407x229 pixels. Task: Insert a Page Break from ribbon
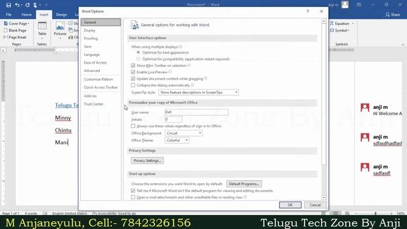[15, 38]
